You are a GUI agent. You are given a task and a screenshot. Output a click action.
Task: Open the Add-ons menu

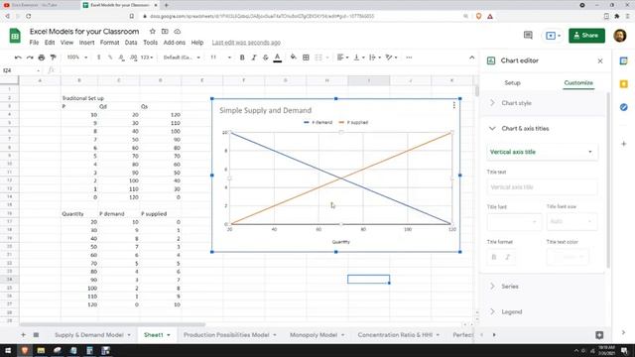pyautogui.click(x=175, y=43)
